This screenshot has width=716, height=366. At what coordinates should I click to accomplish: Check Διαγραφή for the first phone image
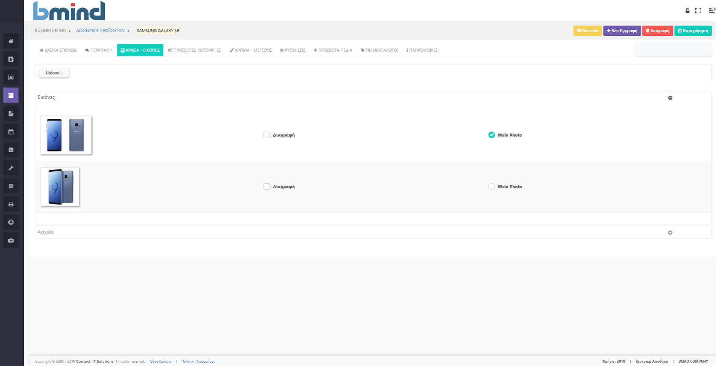pyautogui.click(x=267, y=135)
